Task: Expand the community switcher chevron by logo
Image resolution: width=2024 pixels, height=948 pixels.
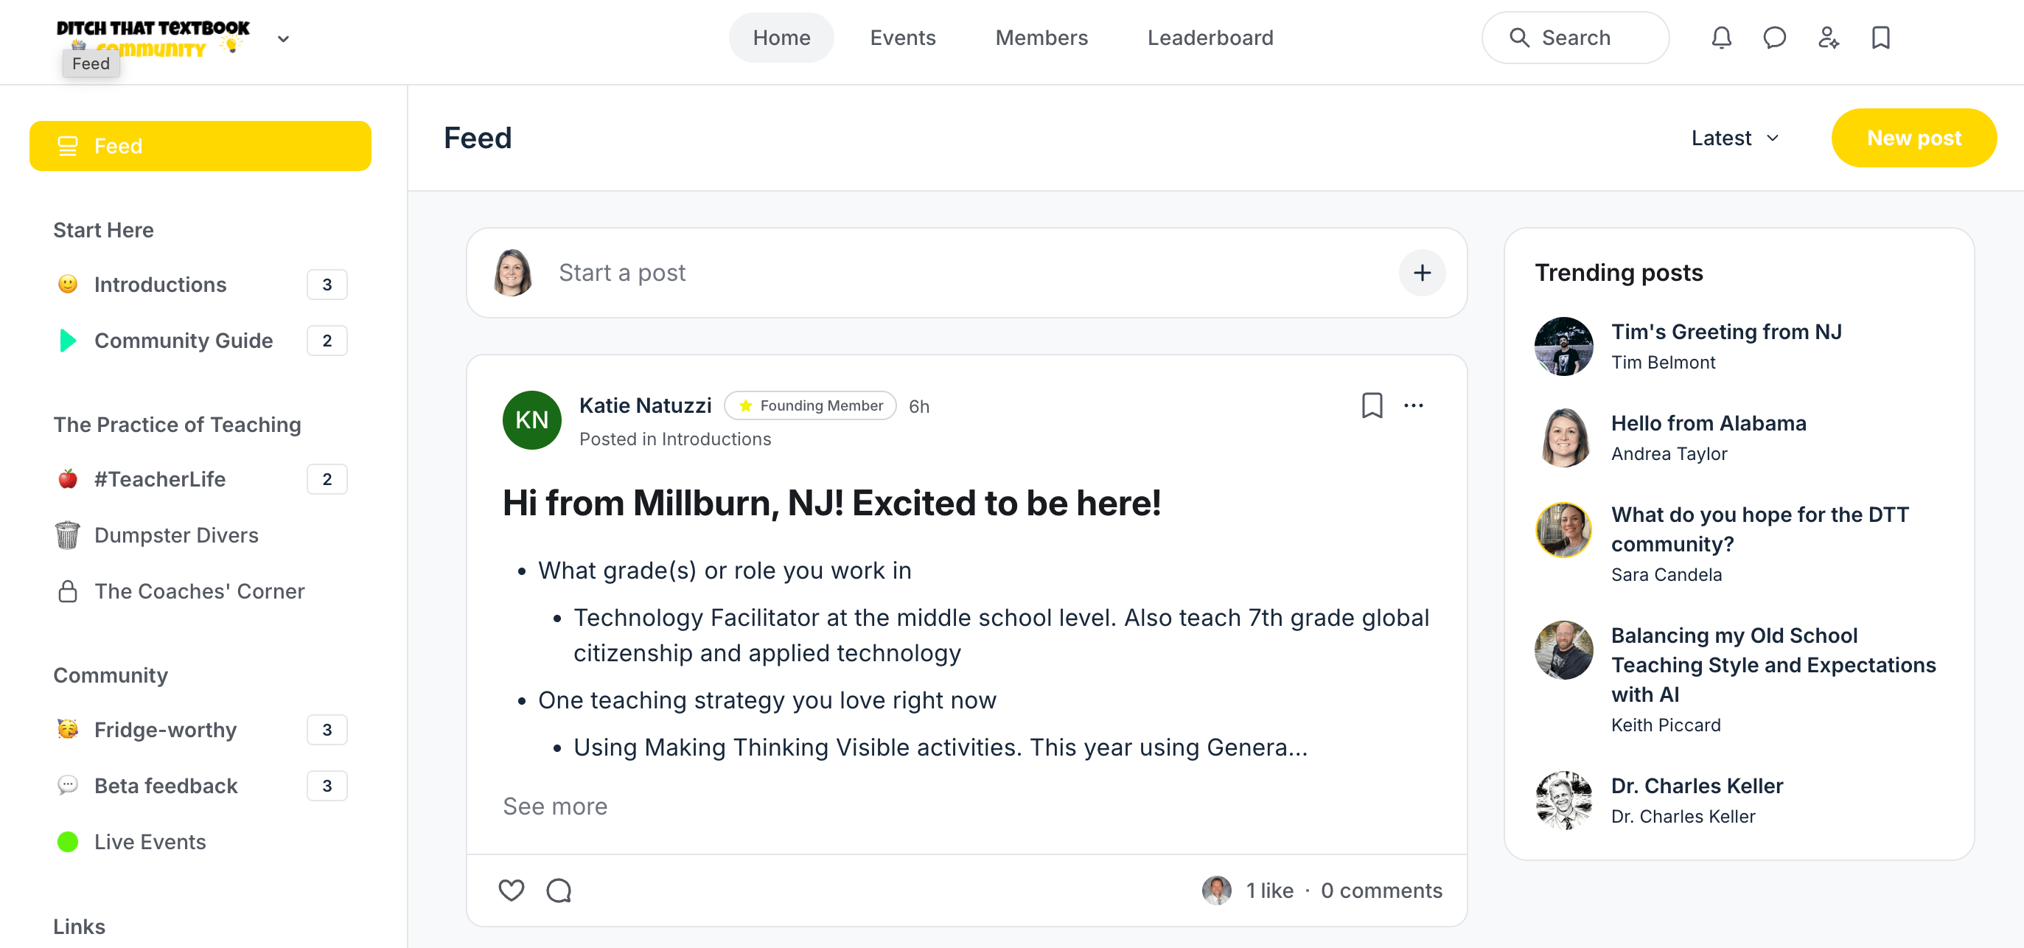Action: (x=284, y=38)
